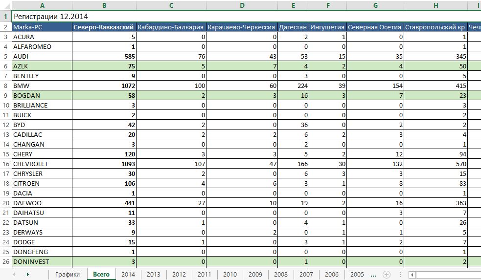Click the AZLK cell
This screenshot has height=280, width=481.
tap(42, 66)
